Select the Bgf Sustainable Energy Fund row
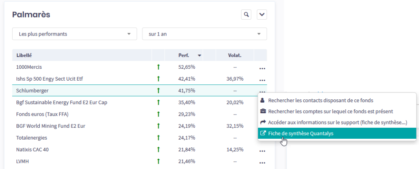This screenshot has height=169, width=419. click(x=61, y=102)
